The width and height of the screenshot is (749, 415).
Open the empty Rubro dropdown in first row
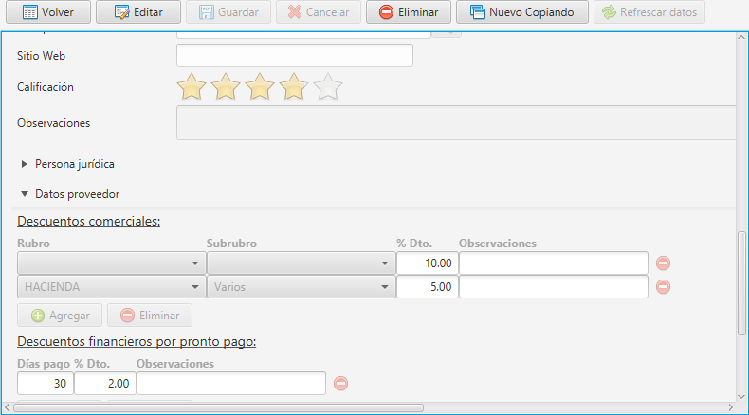pyautogui.click(x=111, y=263)
